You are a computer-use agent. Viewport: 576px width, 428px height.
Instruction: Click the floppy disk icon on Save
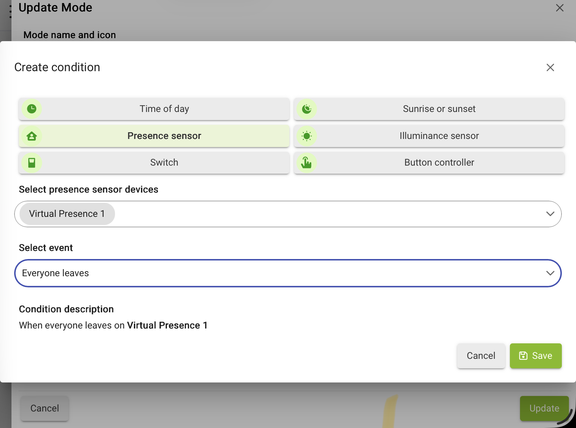coord(523,355)
